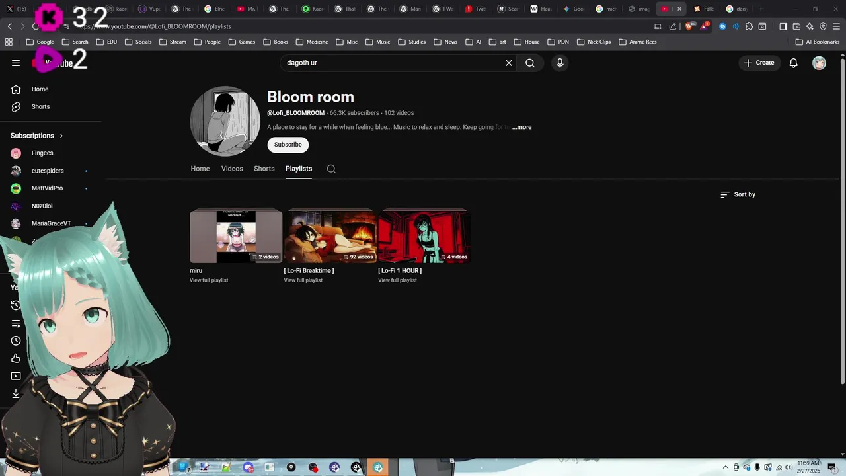
Task: Click the @Lofi_BLOOMROOM handle text
Action: pos(295,113)
